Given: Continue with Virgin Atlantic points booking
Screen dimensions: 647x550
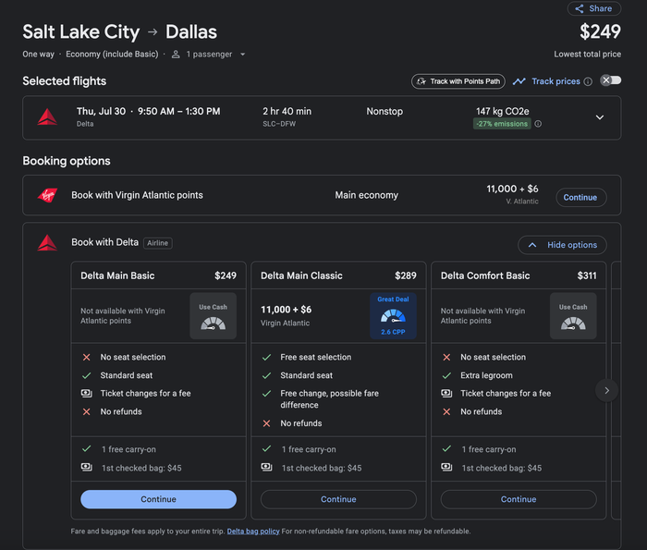Looking at the screenshot, I should coord(580,197).
